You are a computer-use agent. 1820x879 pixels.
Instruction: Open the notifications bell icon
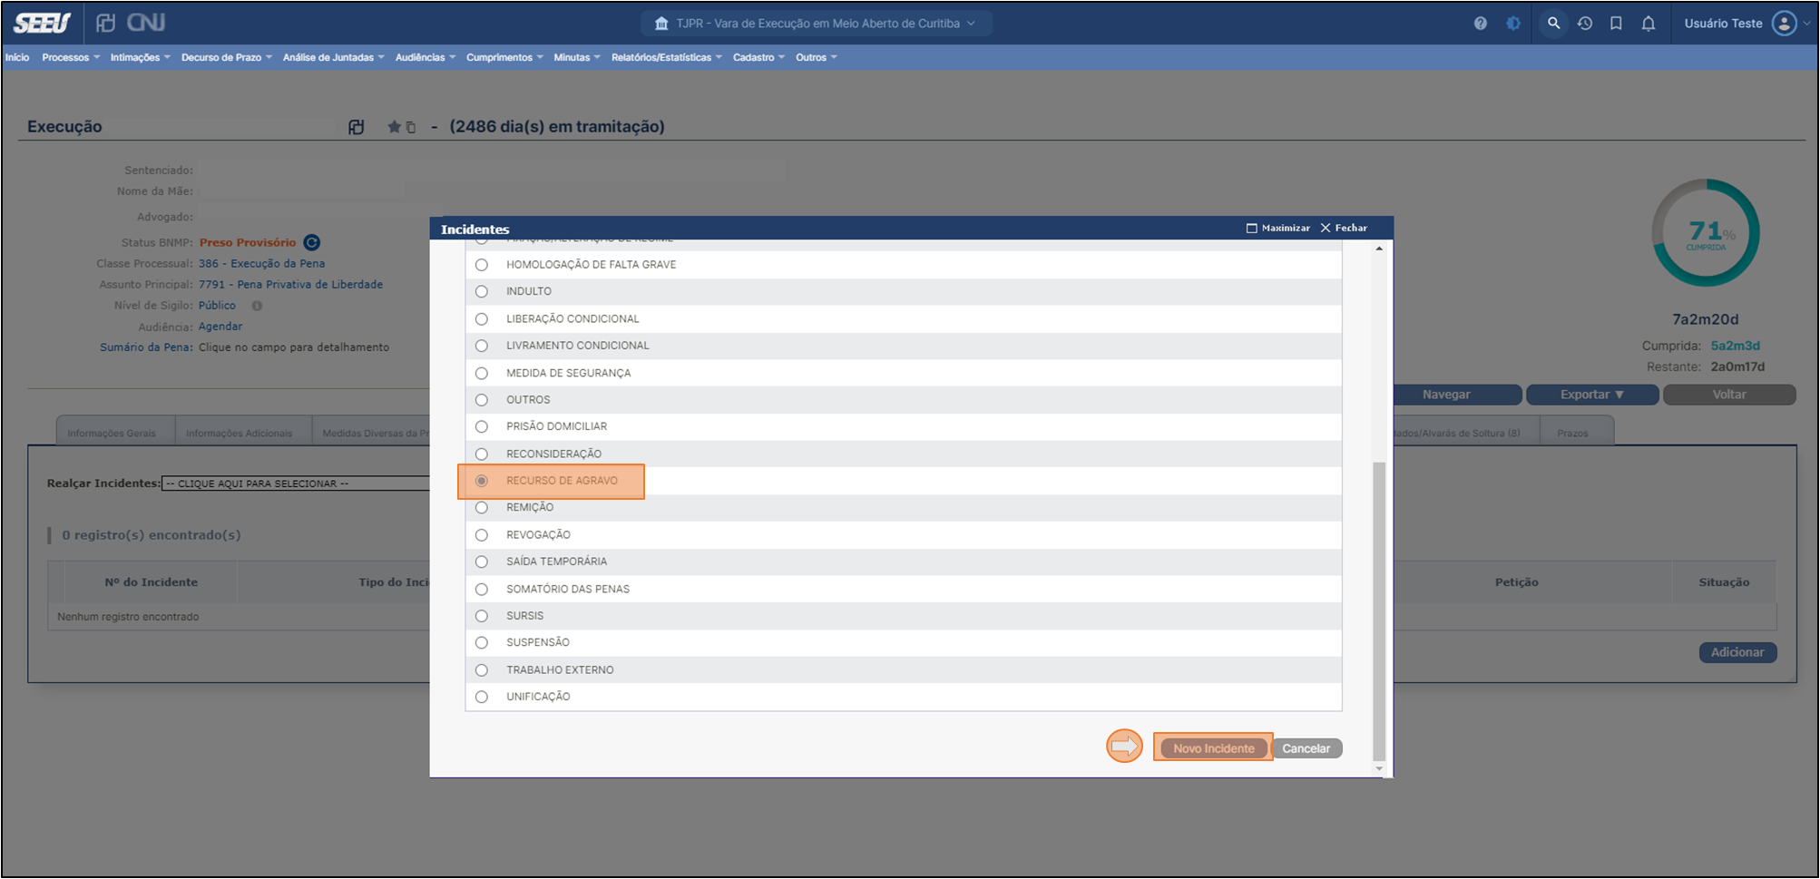coord(1649,24)
